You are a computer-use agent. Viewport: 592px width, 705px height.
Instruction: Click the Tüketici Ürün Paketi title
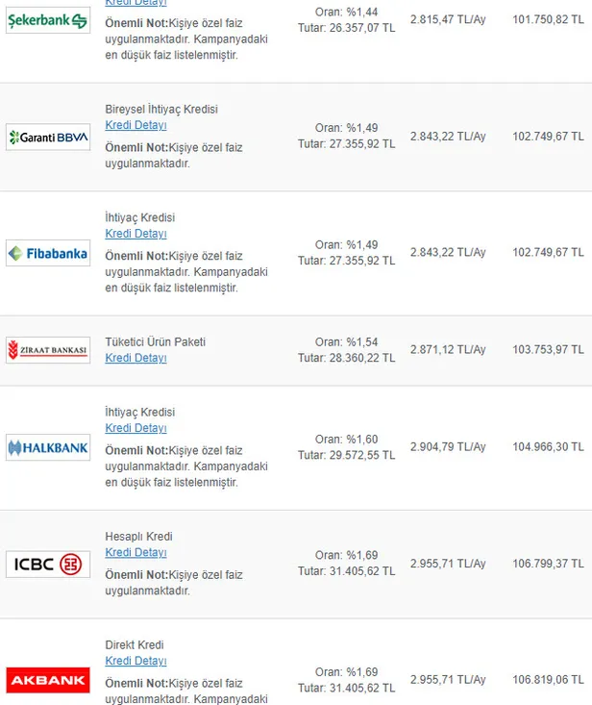pos(155,341)
